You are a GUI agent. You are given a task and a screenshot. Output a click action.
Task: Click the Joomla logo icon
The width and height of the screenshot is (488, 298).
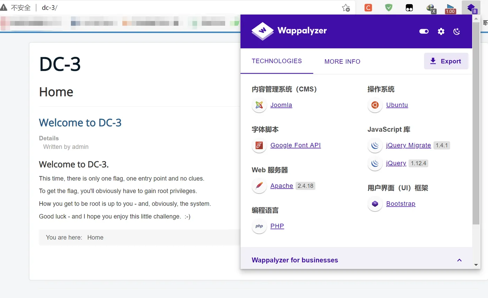(x=259, y=105)
